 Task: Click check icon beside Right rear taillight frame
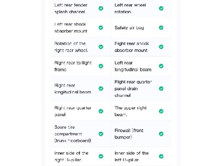tap(101, 66)
